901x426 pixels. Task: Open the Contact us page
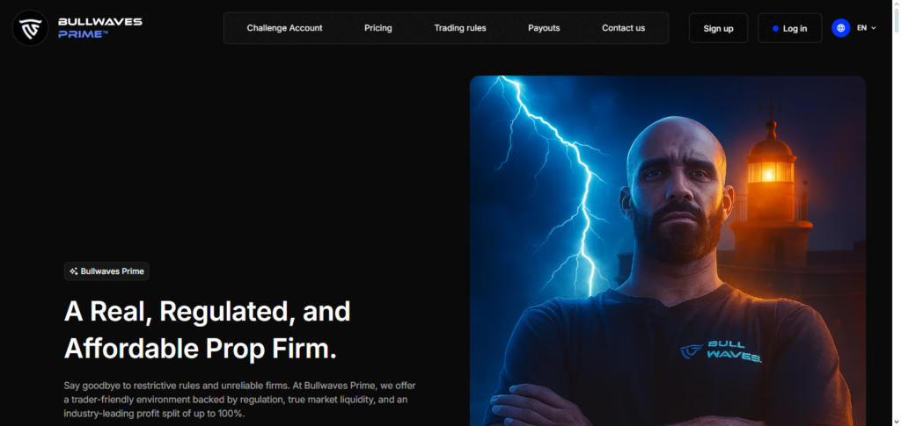[x=623, y=28]
